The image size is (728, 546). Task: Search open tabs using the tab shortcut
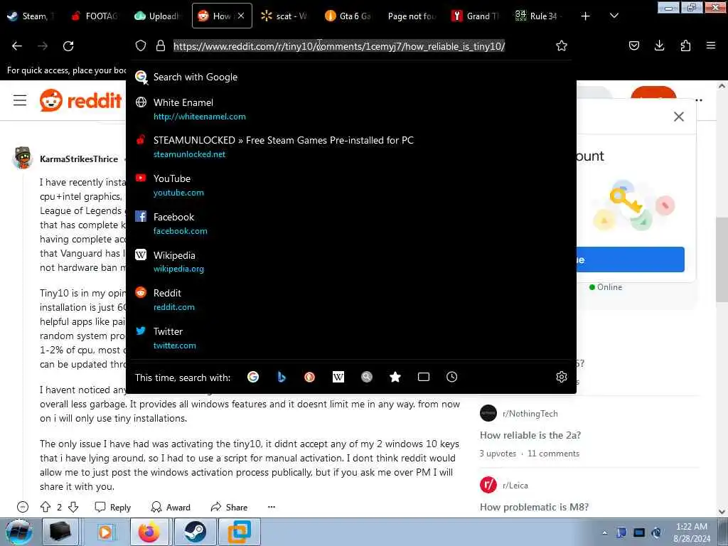[x=424, y=377]
